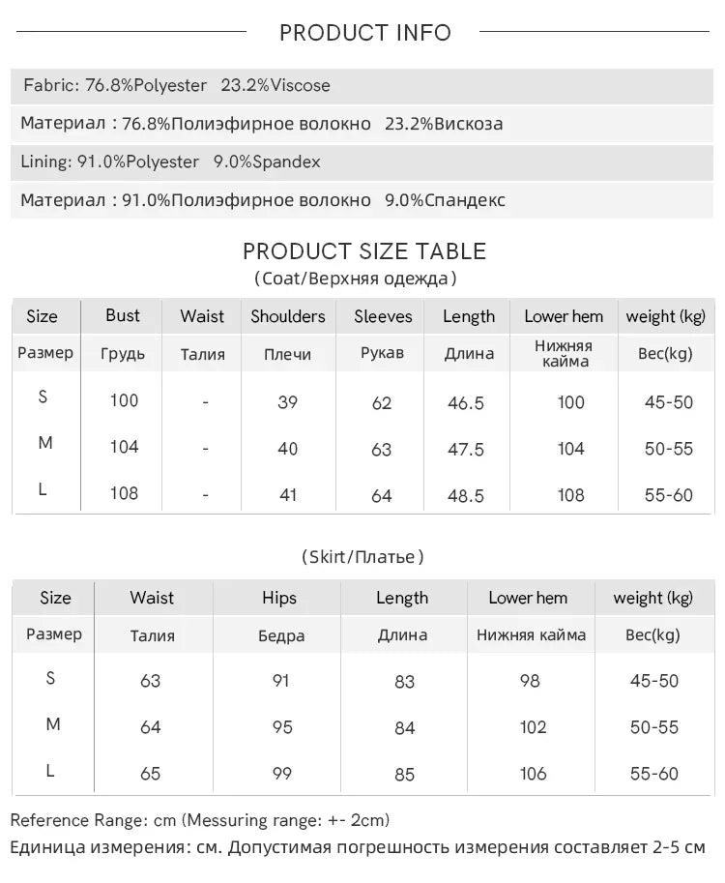Image resolution: width=725 pixels, height=883 pixels.
Task: Click skirt weight range 55-60
Action: (654, 775)
